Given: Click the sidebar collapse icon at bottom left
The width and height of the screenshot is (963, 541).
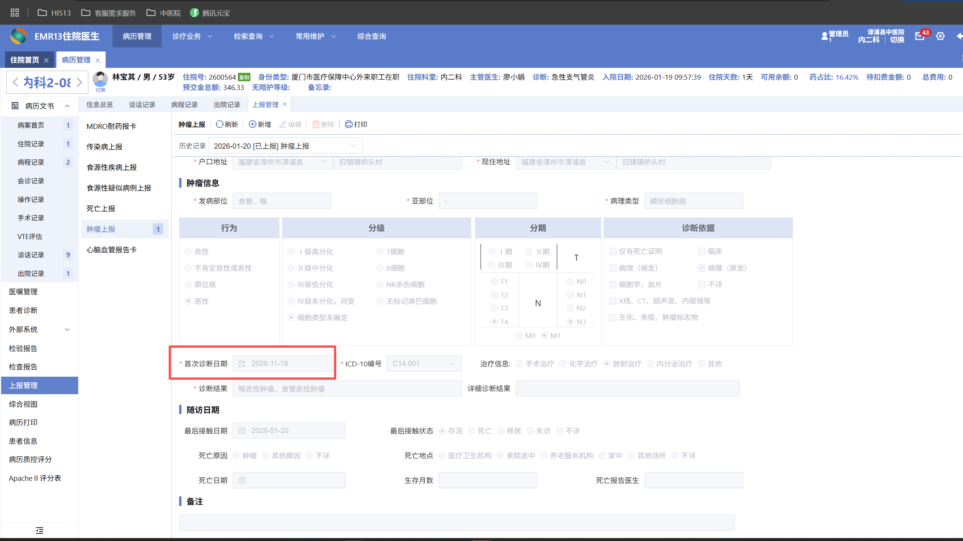Looking at the screenshot, I should 40,530.
